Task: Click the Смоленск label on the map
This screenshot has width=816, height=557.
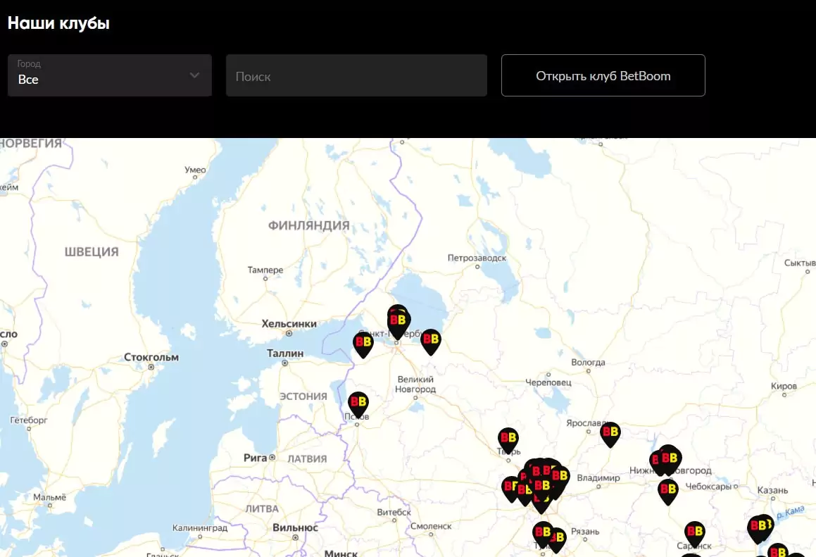Action: [x=431, y=526]
